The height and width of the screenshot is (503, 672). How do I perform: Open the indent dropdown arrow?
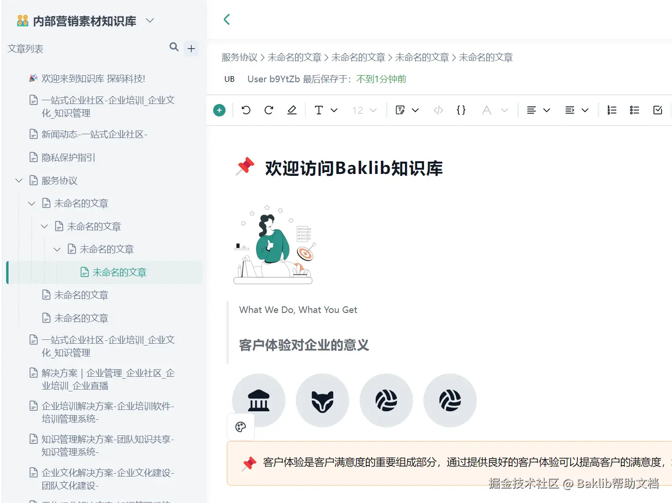point(585,110)
